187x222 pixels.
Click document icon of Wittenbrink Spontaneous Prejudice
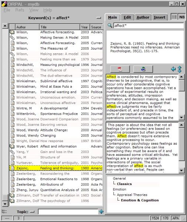(13, 114)
